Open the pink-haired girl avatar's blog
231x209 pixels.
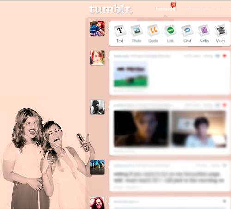[x=97, y=203]
